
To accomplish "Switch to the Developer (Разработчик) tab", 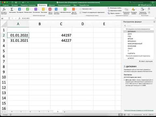I will (x=84, y=5).
